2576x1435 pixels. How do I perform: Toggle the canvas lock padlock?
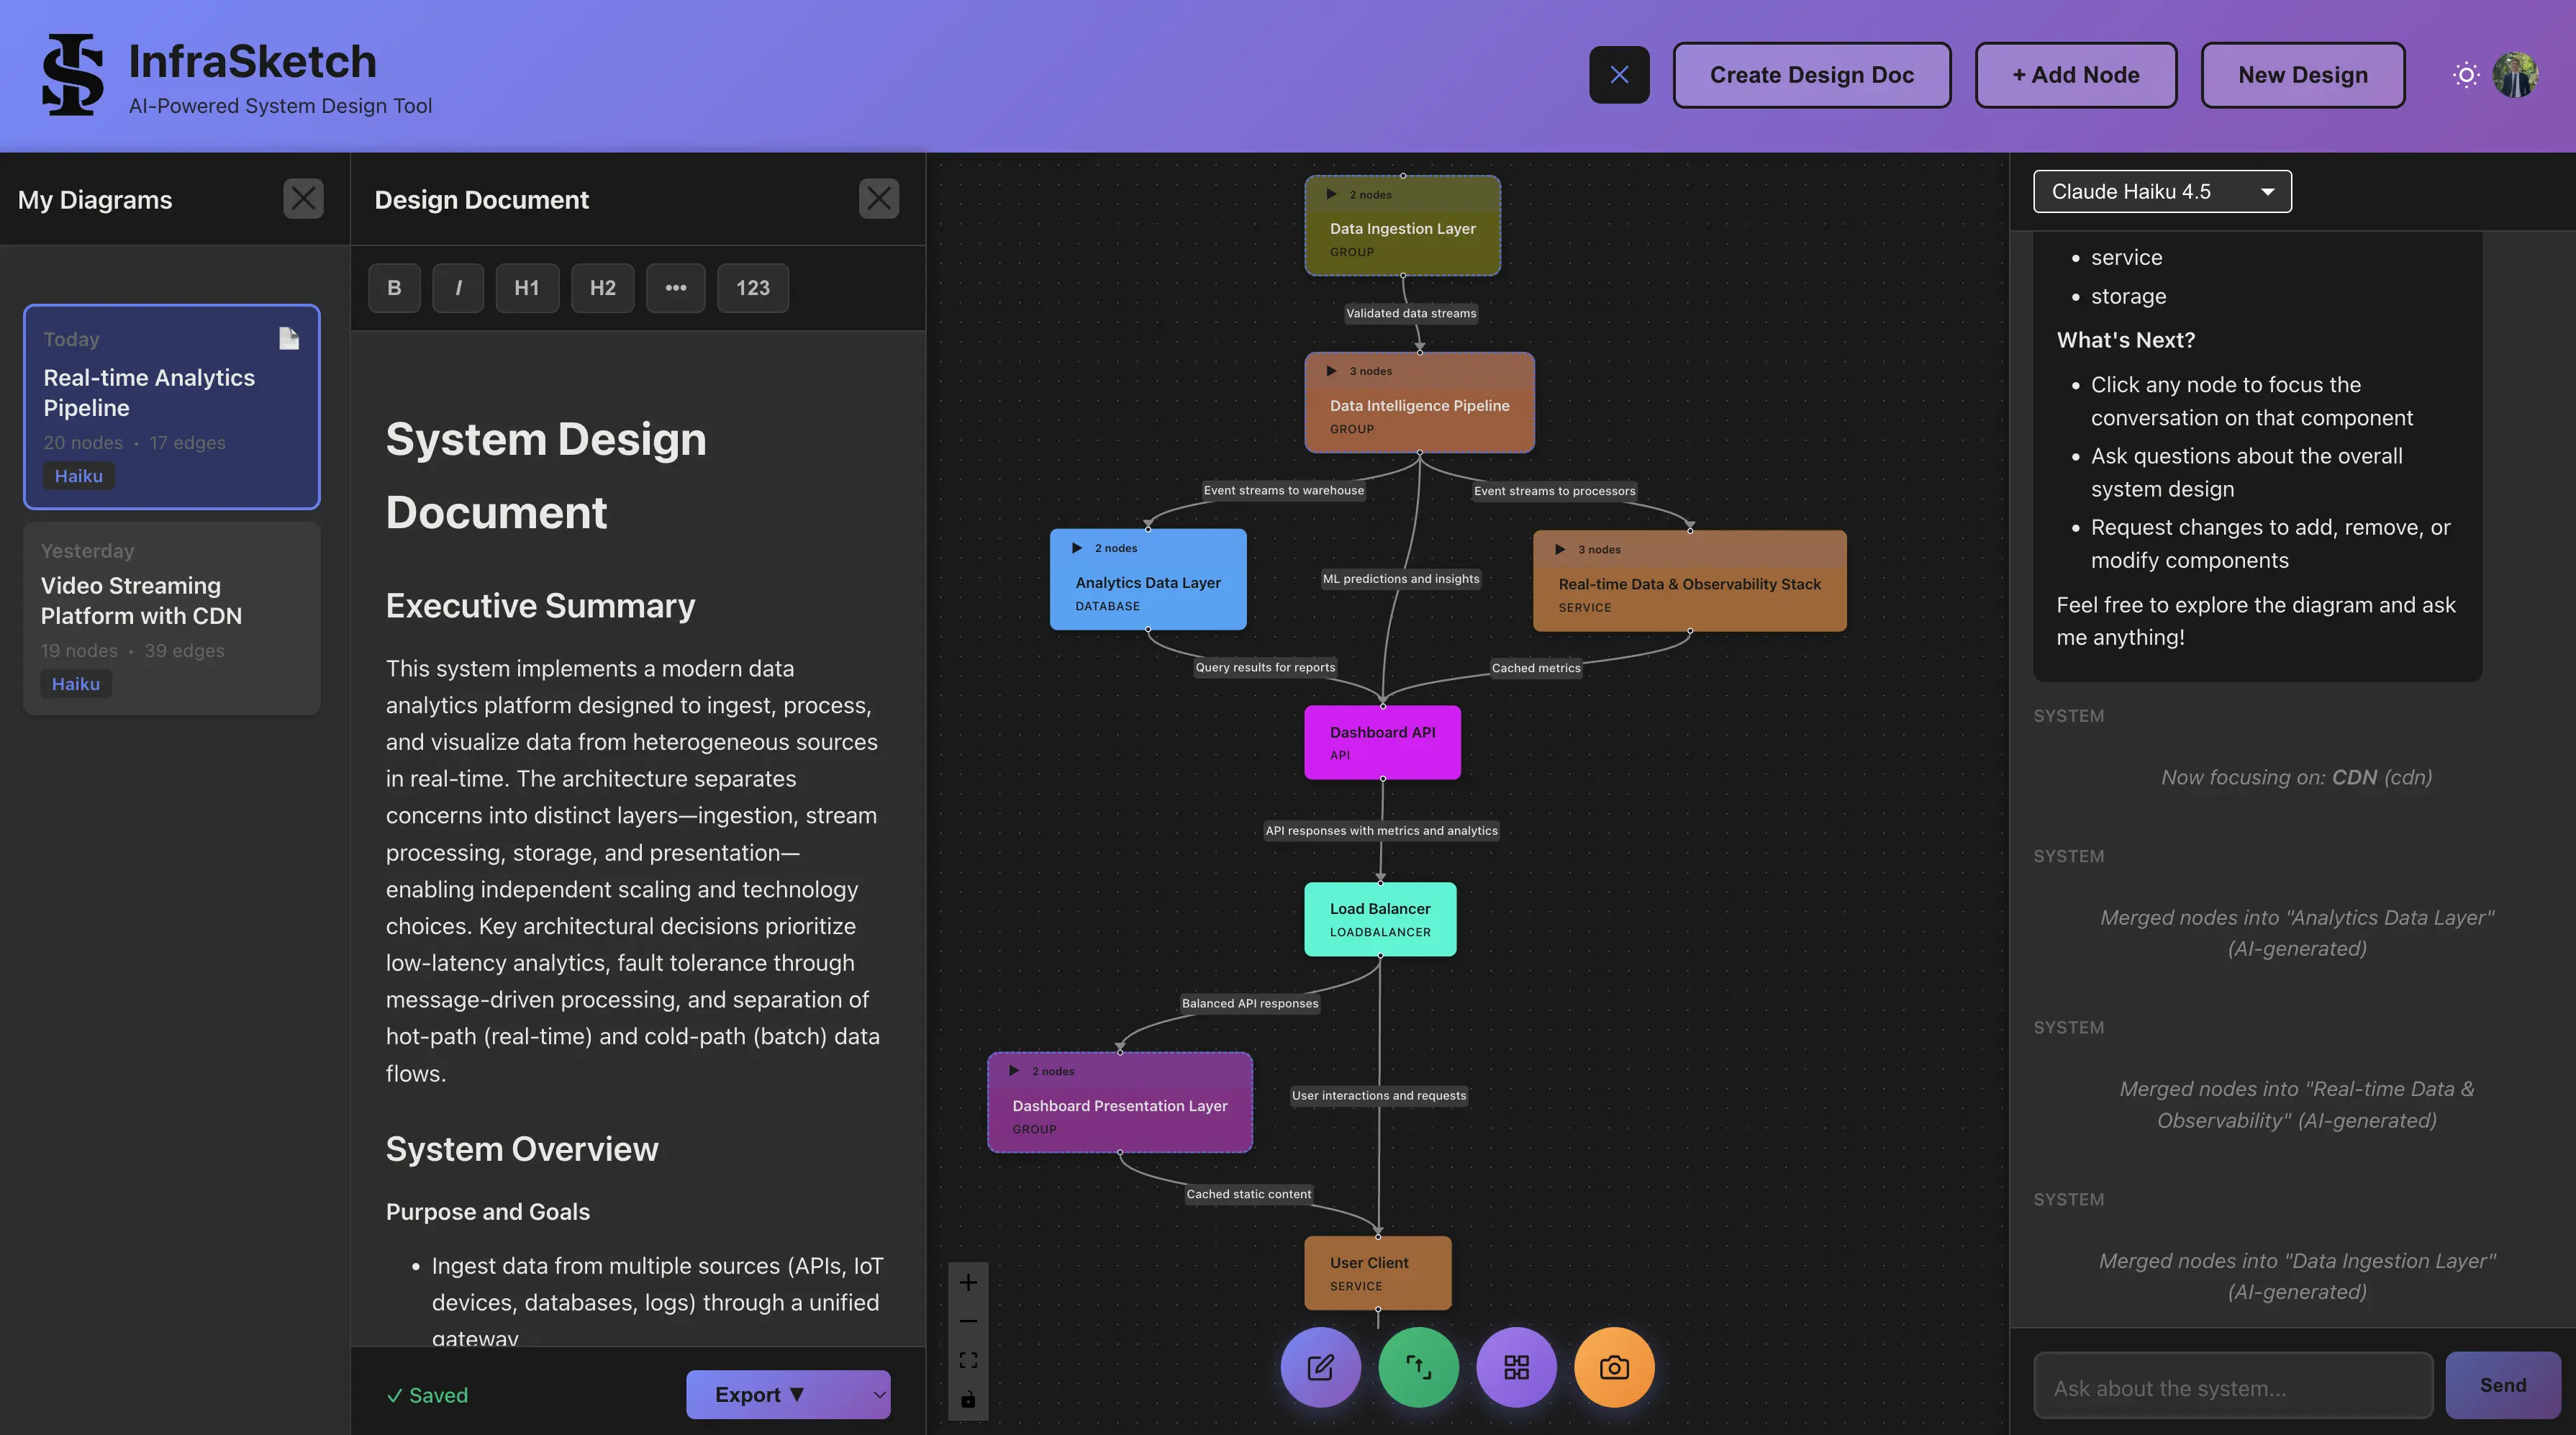click(x=967, y=1400)
